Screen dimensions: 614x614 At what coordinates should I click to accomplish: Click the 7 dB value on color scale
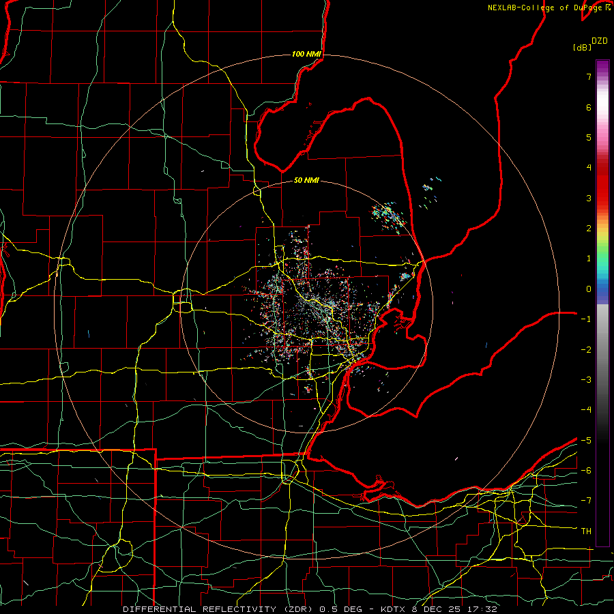[589, 76]
